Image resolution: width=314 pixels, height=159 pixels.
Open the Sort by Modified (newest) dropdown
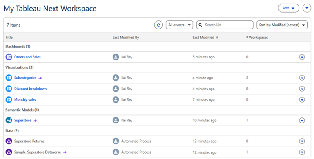point(282,25)
